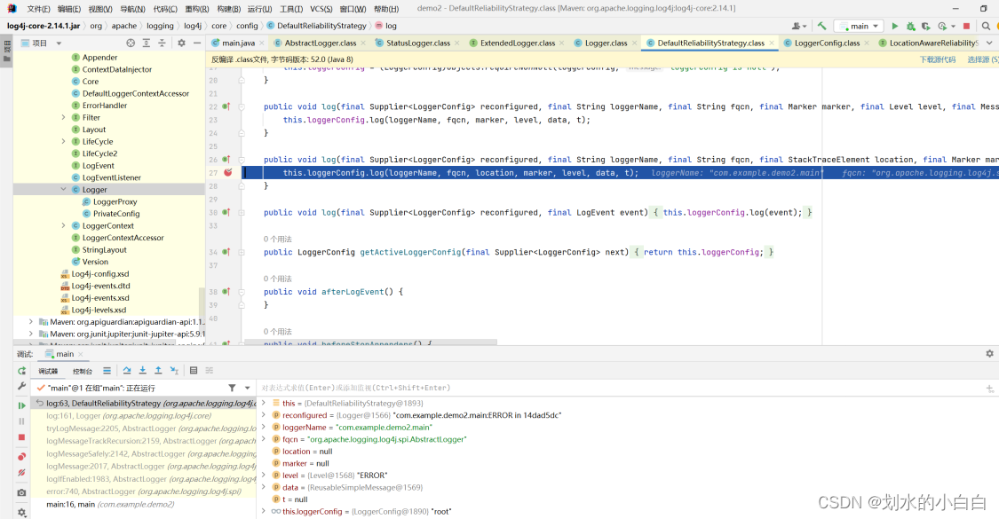
Task: Expand the LoggerContext tree node
Action: [63, 225]
